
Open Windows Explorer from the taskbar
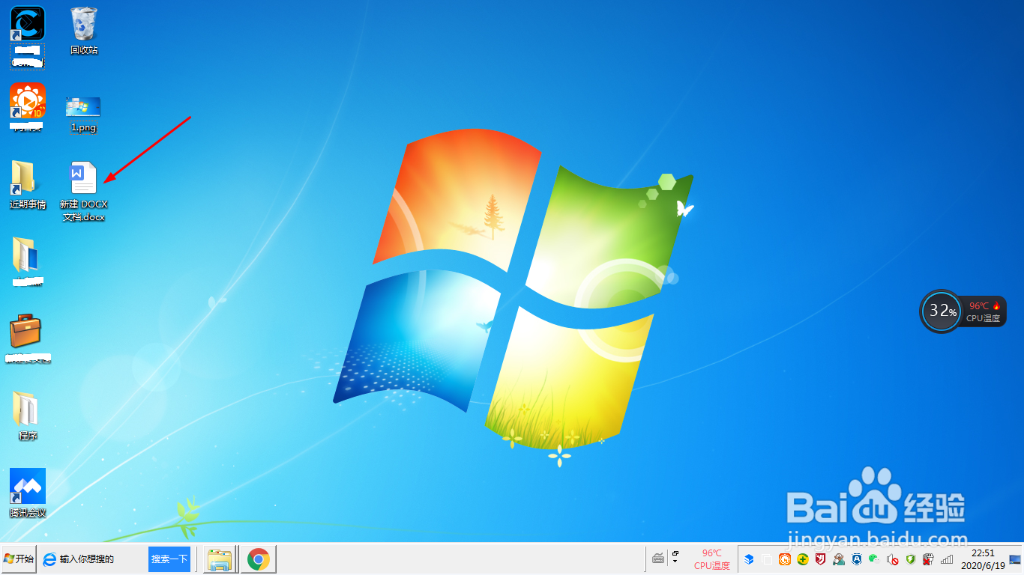click(220, 559)
